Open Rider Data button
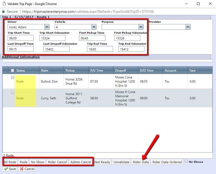The height and width of the screenshot is (174, 216). (141, 162)
